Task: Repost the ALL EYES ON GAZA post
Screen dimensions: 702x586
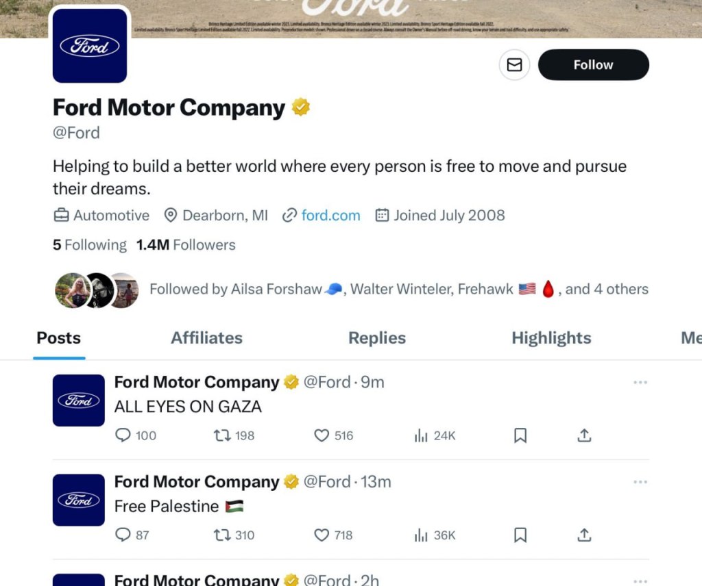Action: (222, 435)
